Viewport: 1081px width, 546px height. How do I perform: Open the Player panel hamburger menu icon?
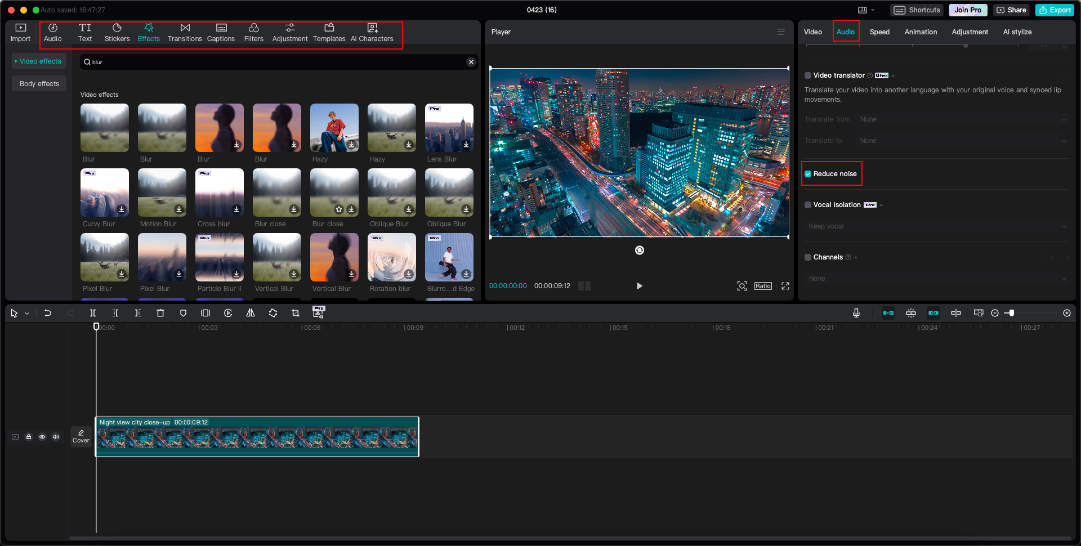[781, 32]
